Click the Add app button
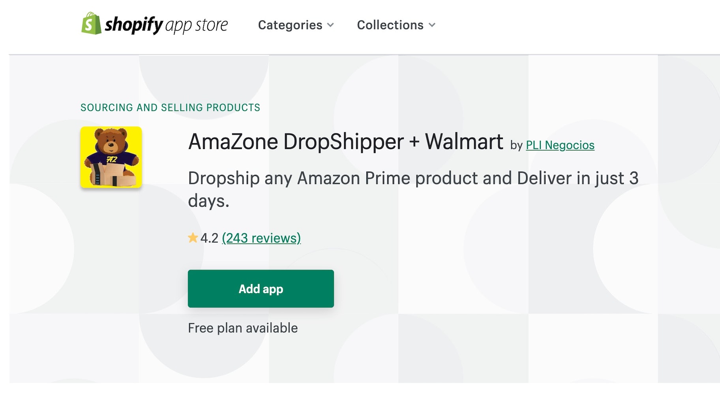The height and width of the screenshot is (410, 720). point(261,288)
